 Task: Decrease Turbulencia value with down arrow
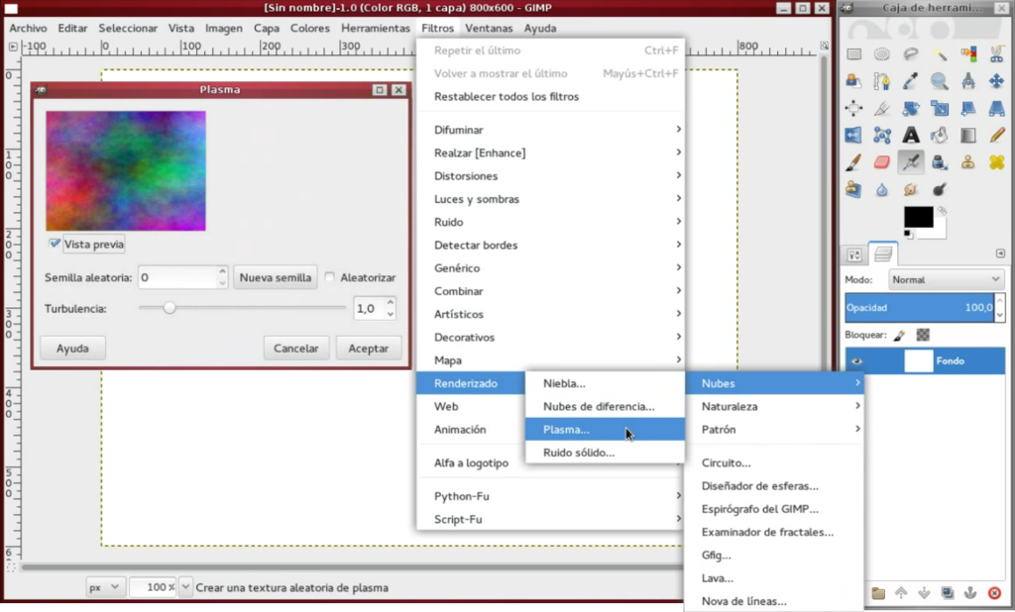(391, 314)
